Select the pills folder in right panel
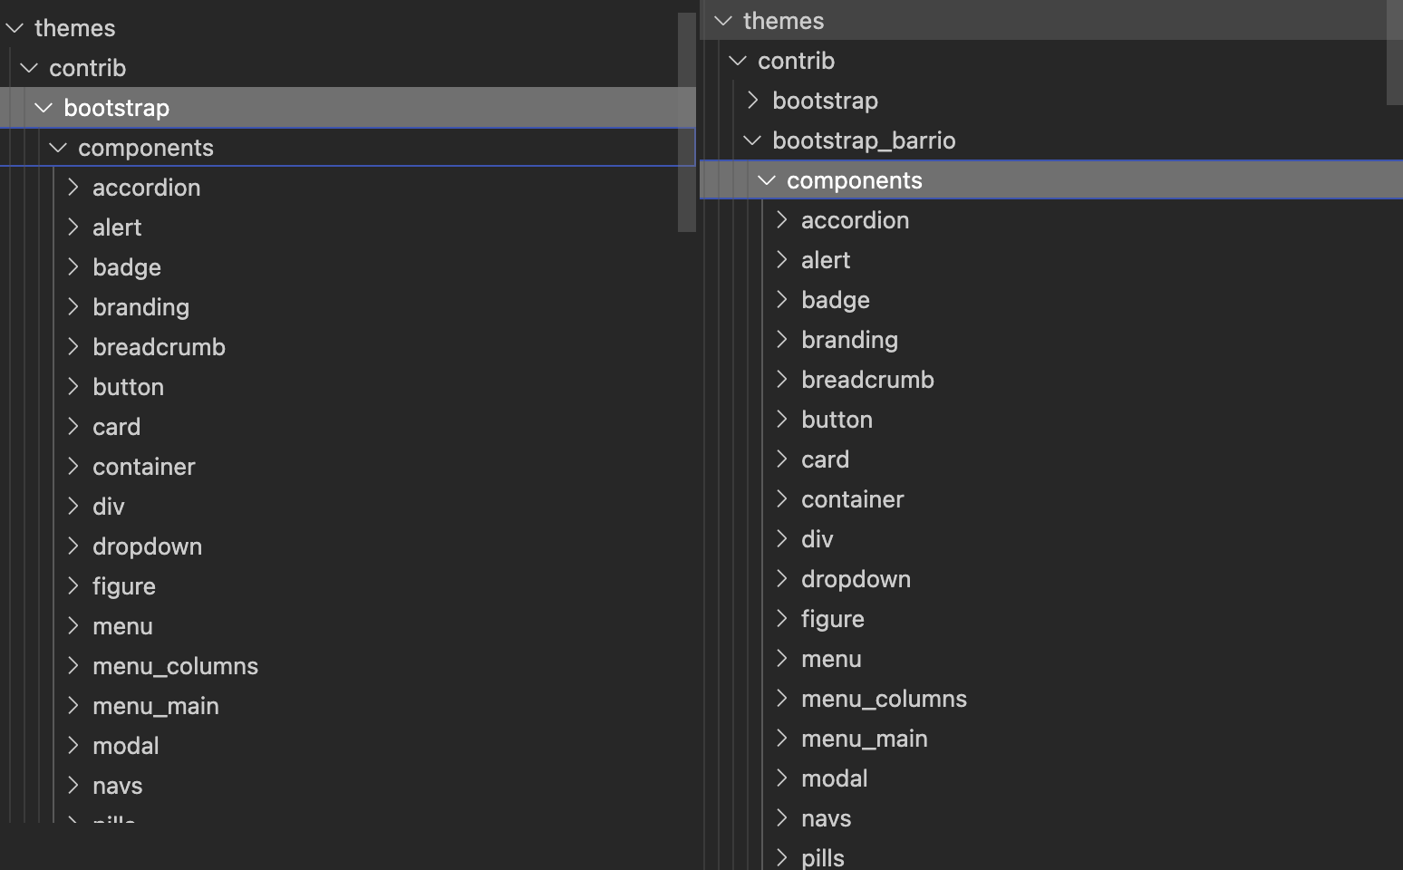The height and width of the screenshot is (870, 1403). (822, 857)
